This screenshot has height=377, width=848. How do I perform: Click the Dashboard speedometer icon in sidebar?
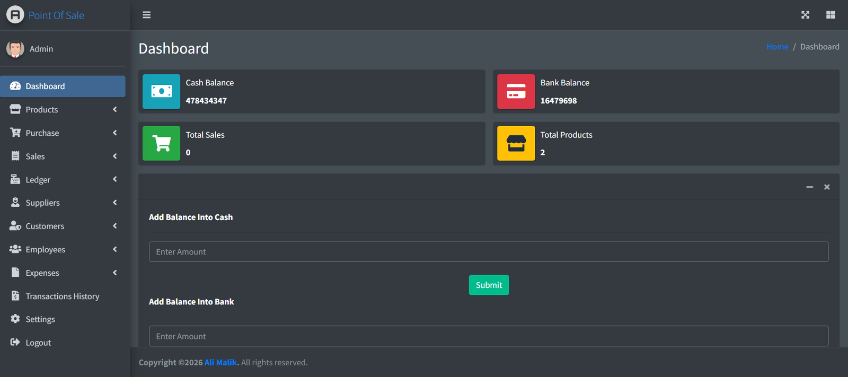tap(15, 86)
